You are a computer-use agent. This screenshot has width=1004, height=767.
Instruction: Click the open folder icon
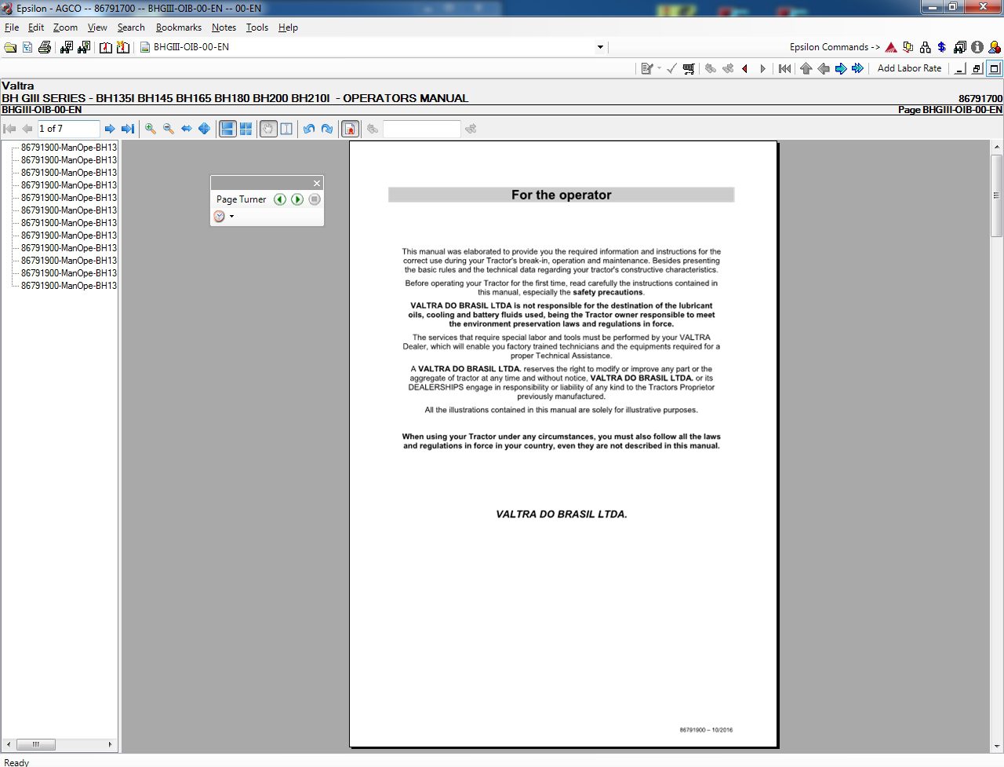[9, 47]
